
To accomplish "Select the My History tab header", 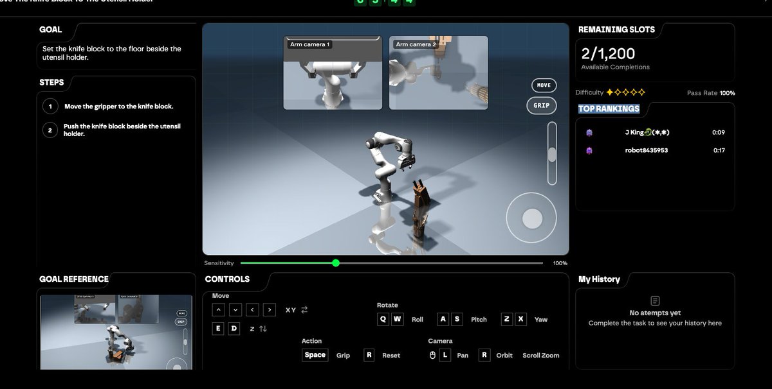I will pos(599,279).
